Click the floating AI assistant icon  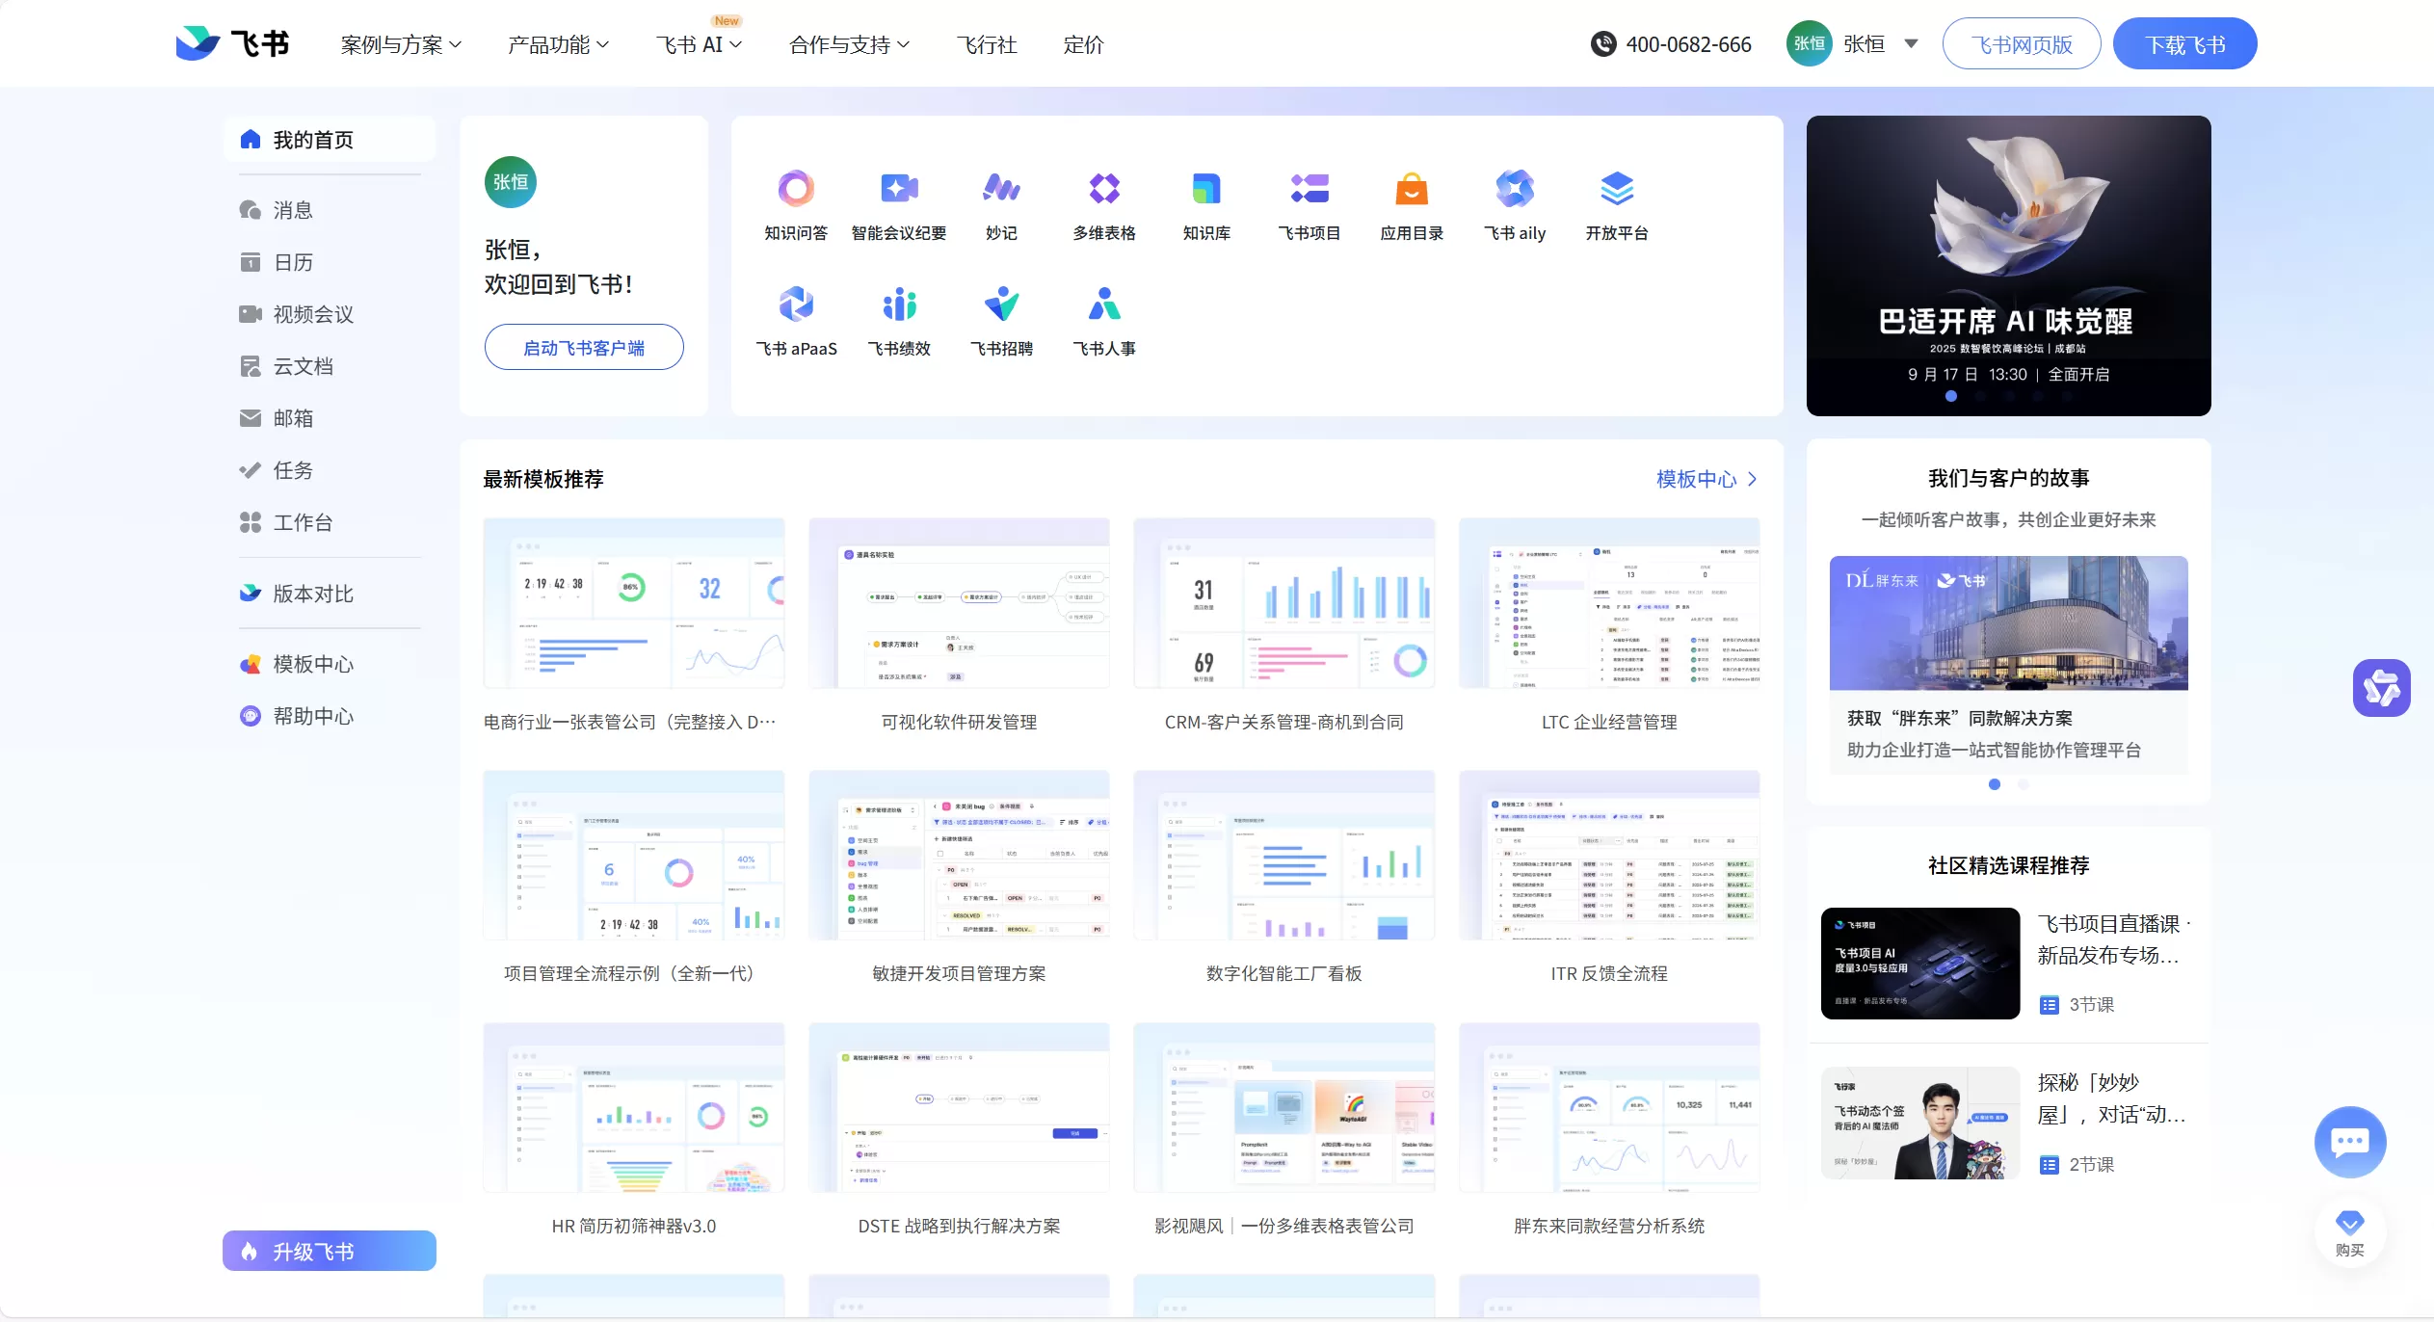[2381, 688]
